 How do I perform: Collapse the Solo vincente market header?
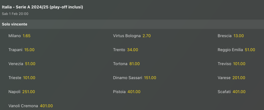15,24
